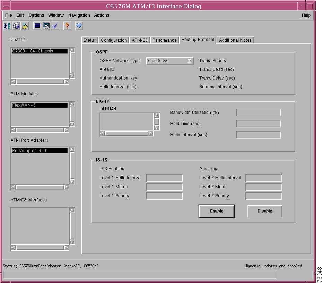323x283 pixels.
Task: Open the OSPF Network Type dropdown
Action: pyautogui.click(x=170, y=61)
